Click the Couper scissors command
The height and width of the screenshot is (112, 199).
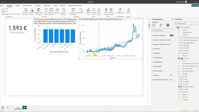pos(5,9)
